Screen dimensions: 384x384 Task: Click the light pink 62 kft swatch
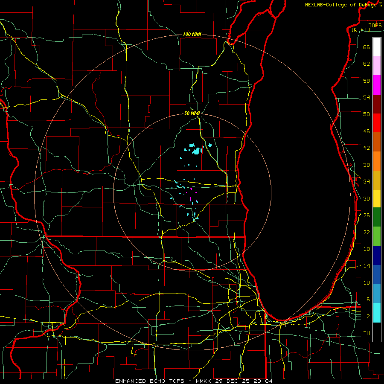(377, 65)
